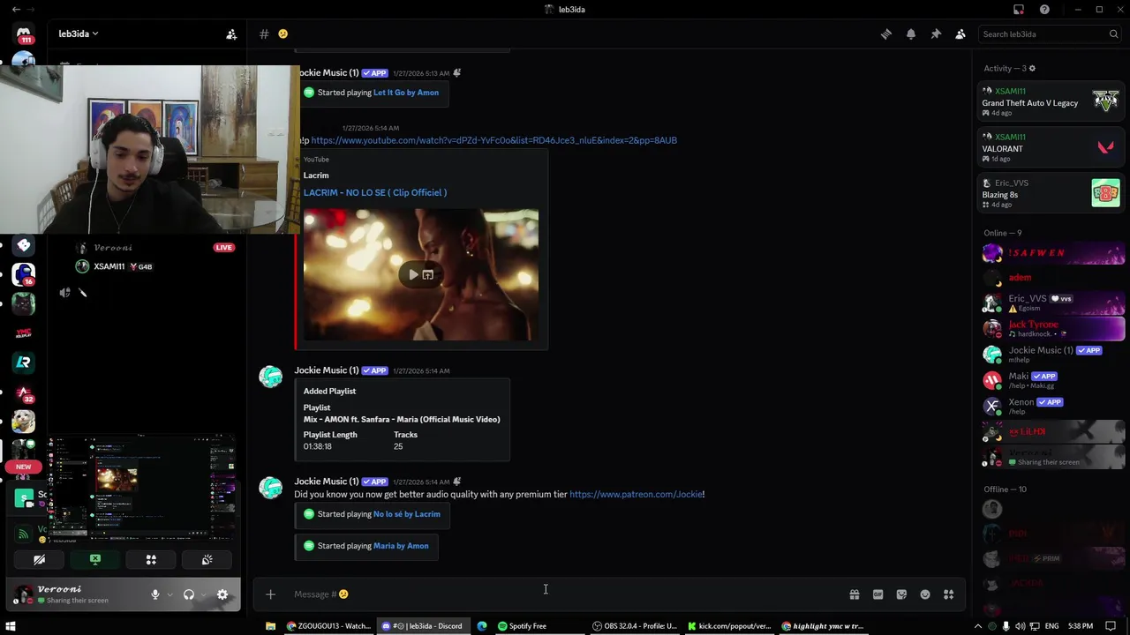
Task: Show hidden system tray icons
Action: click(x=978, y=626)
